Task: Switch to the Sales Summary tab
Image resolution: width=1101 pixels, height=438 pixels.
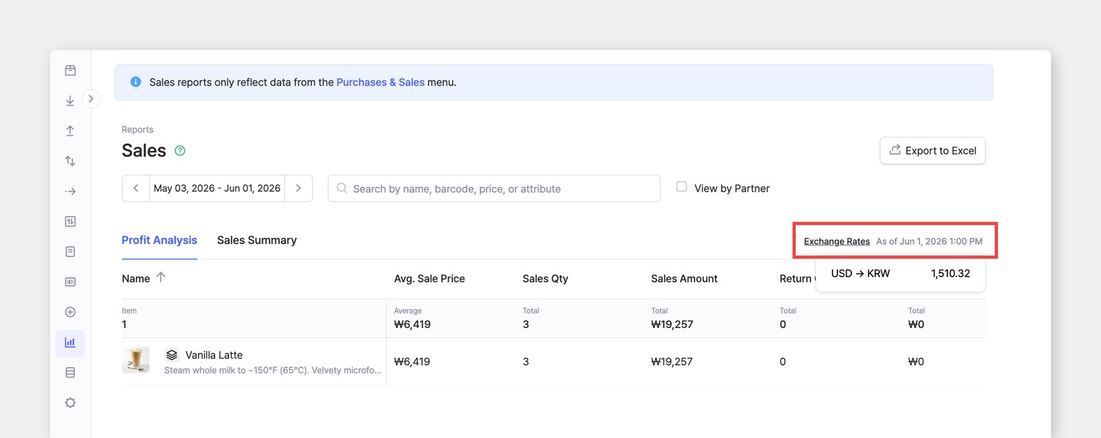Action: point(257,240)
